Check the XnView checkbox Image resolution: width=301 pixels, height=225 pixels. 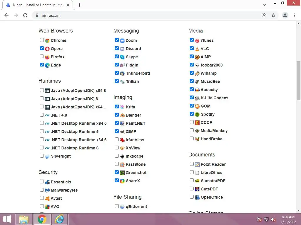tap(117, 148)
